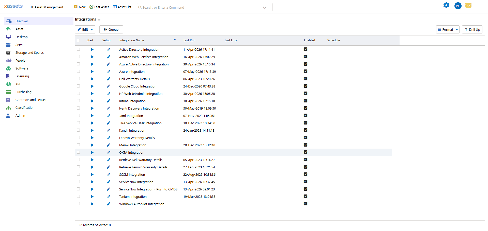
Task: Open the settings gear icon
Action: pyautogui.click(x=446, y=5)
